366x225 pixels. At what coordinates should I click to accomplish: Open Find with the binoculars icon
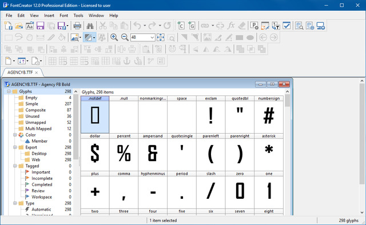coord(90,26)
